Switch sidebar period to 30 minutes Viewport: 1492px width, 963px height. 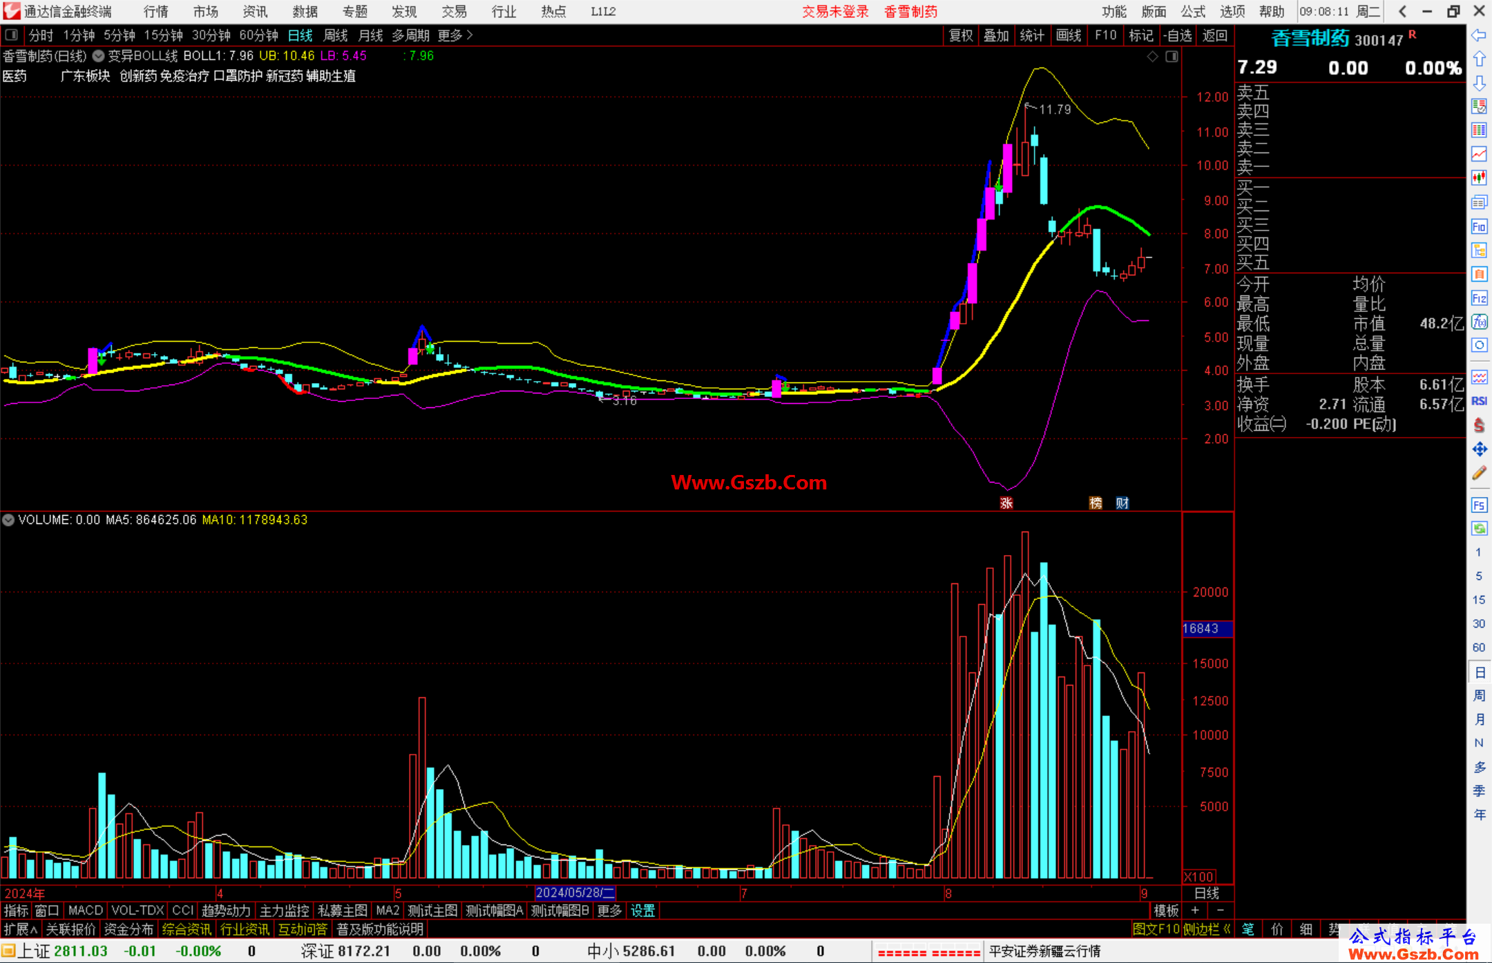click(1478, 623)
